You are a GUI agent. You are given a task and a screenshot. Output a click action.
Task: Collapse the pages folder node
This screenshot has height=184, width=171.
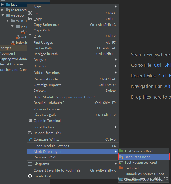point(12,26)
